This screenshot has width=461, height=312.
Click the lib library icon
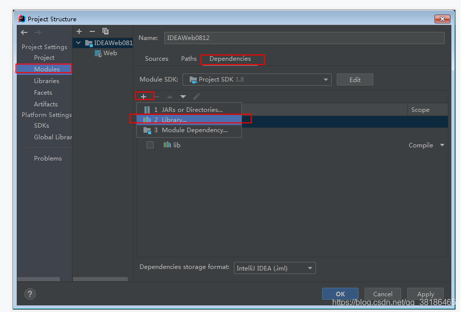[x=167, y=145]
